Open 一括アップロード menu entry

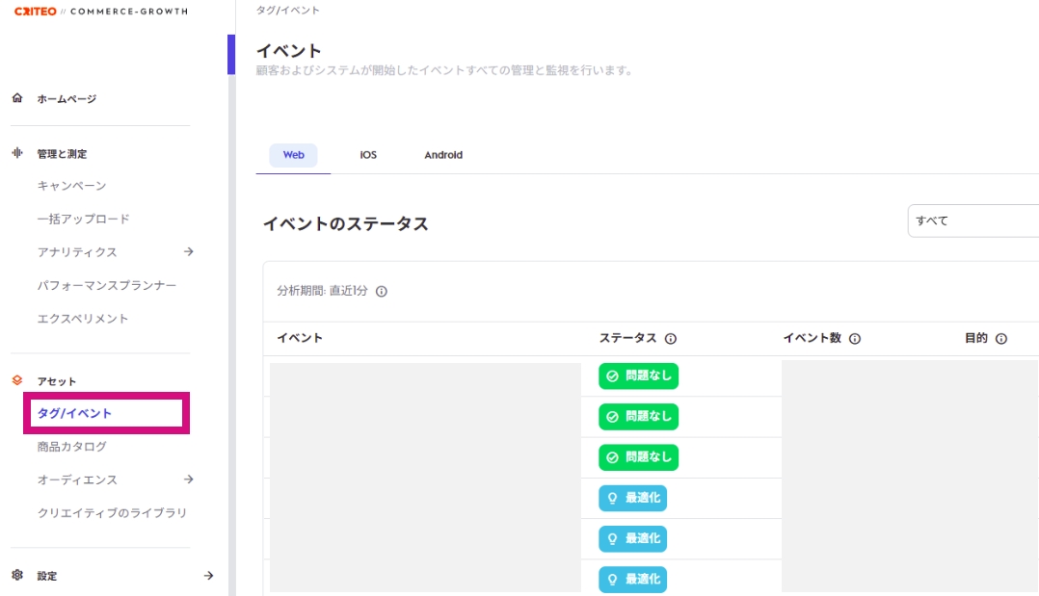(84, 219)
